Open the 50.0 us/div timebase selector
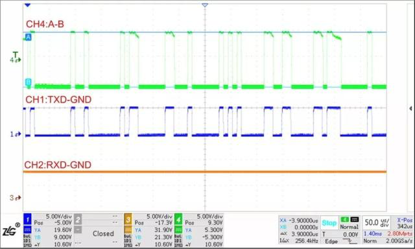 (x=377, y=222)
